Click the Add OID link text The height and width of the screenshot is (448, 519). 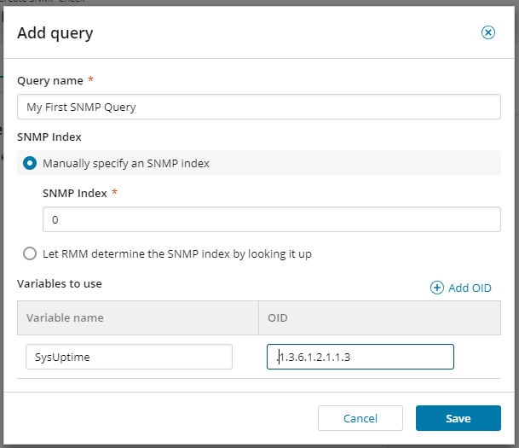click(470, 288)
